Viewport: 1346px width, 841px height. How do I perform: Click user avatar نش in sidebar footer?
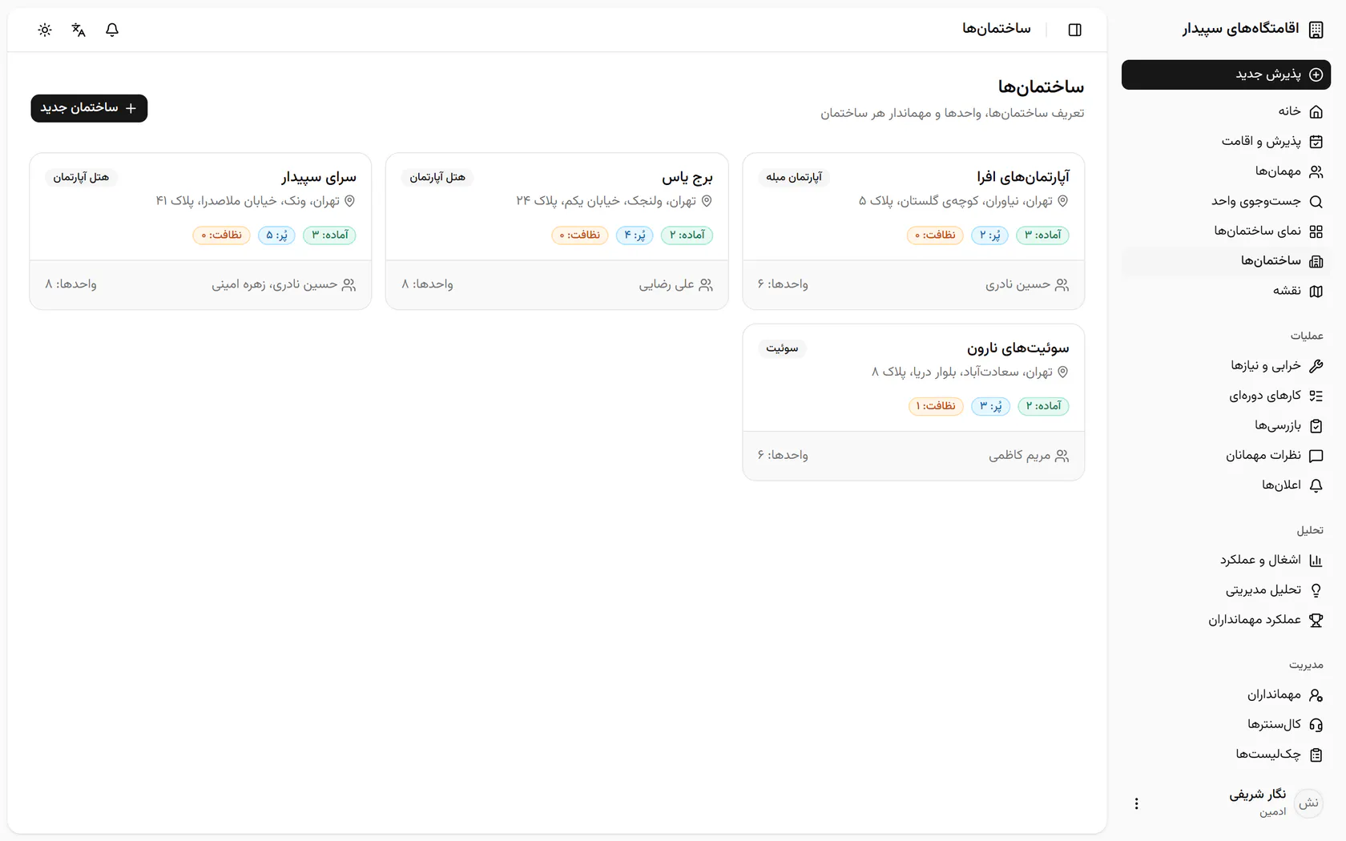(x=1309, y=803)
